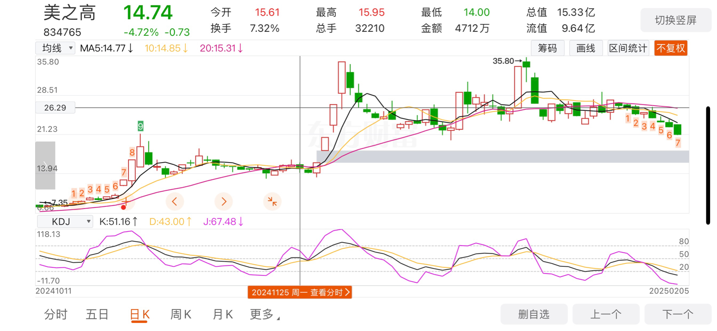Screen dimensions: 717x331
Task: Open the 筹码 chip distribution view
Action: [x=547, y=48]
